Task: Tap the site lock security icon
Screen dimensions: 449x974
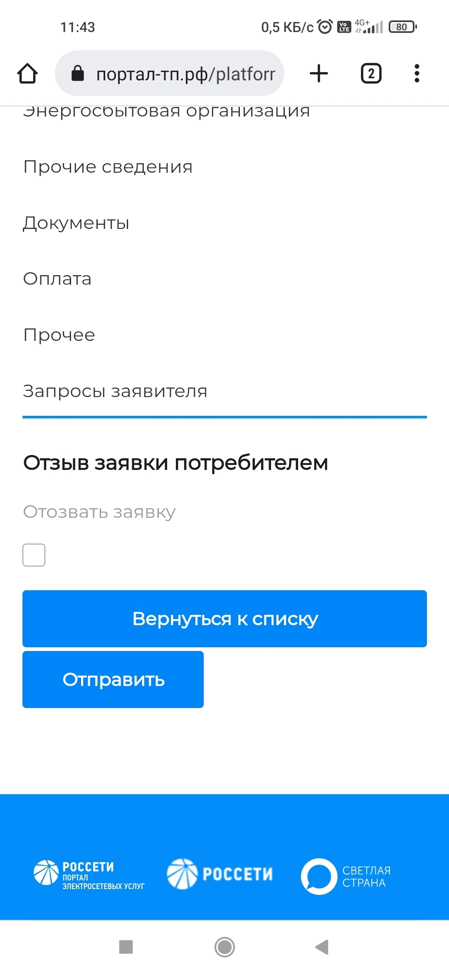Action: 78,74
